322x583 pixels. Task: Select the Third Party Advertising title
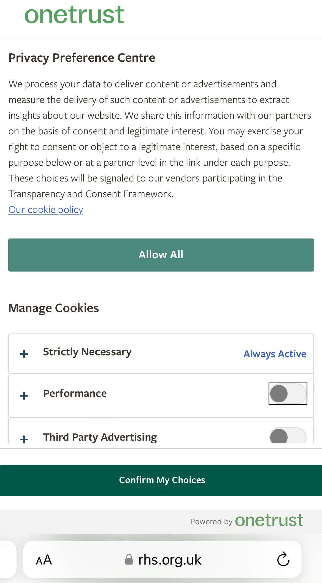click(100, 437)
